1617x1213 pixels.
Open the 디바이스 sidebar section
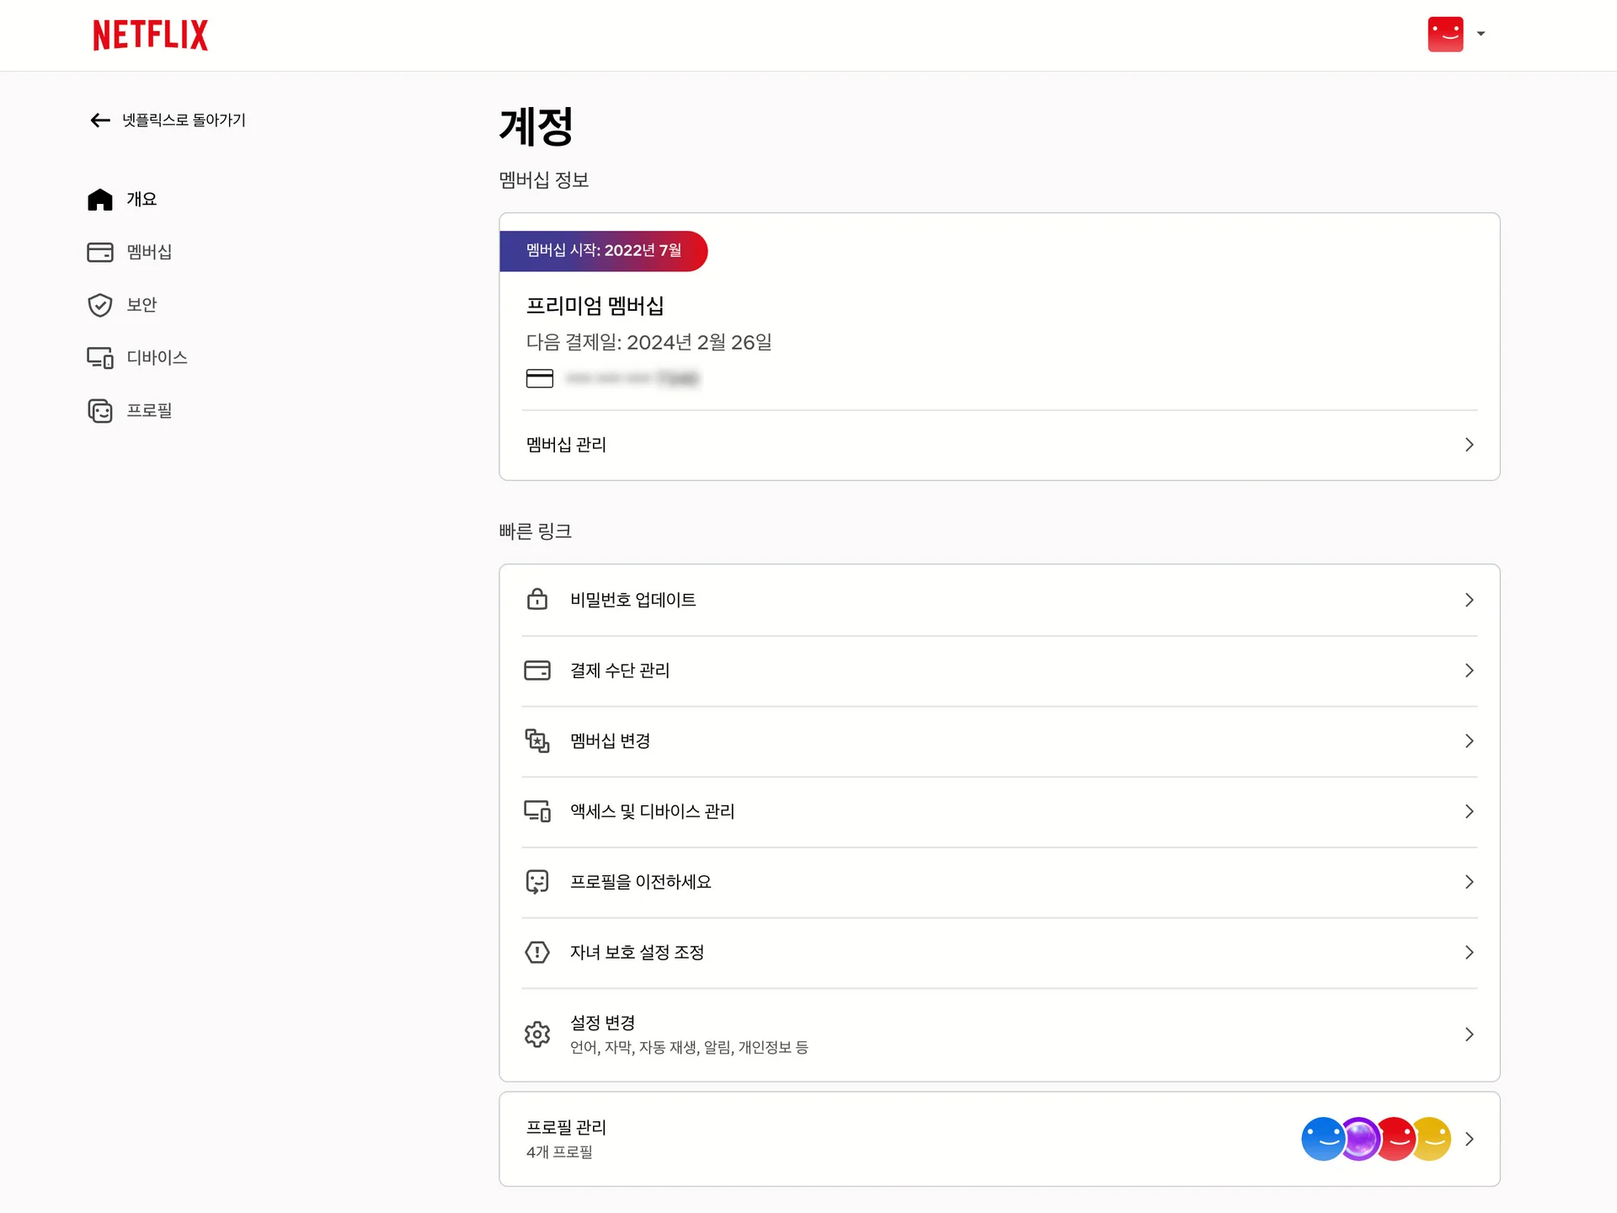coord(157,357)
